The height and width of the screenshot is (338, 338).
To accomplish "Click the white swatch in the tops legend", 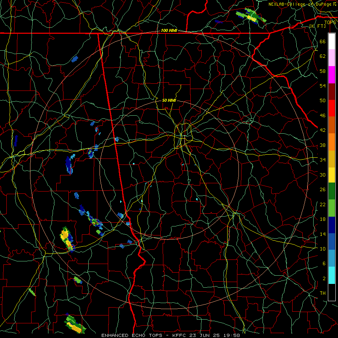I will [332, 41].
